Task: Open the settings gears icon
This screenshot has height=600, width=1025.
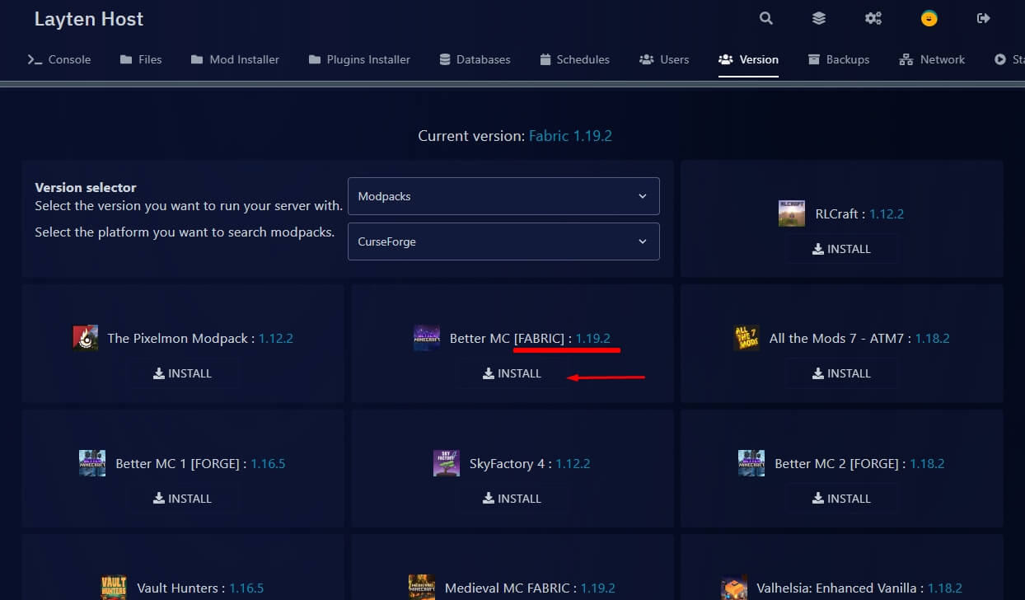Action: tap(873, 17)
